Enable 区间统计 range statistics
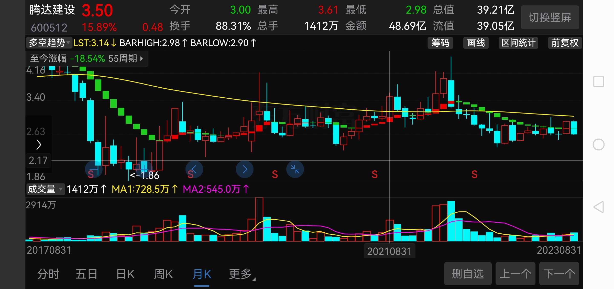The height and width of the screenshot is (289, 614). [518, 43]
